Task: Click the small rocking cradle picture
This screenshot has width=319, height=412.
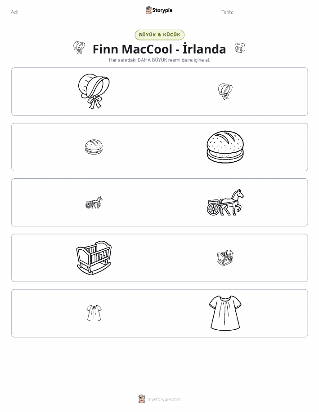Action: coord(225,257)
